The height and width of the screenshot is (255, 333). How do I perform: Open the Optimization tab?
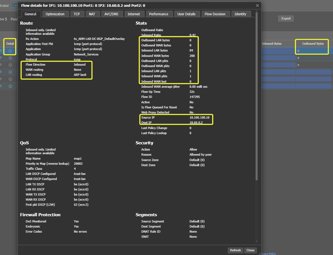coord(55,14)
